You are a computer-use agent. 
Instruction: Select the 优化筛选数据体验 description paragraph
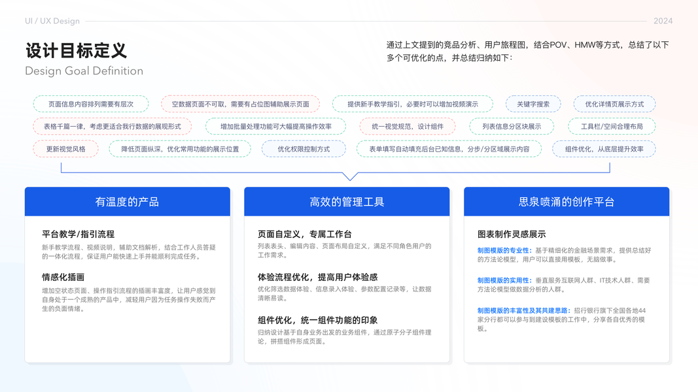[x=345, y=294]
